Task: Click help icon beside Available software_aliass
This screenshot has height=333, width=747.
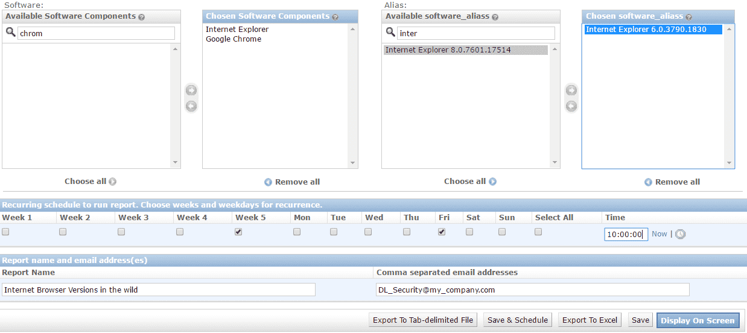Action: [x=495, y=17]
